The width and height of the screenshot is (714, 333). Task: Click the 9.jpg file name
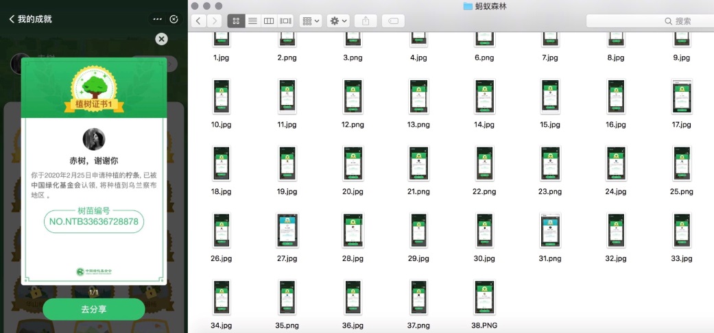pos(682,58)
